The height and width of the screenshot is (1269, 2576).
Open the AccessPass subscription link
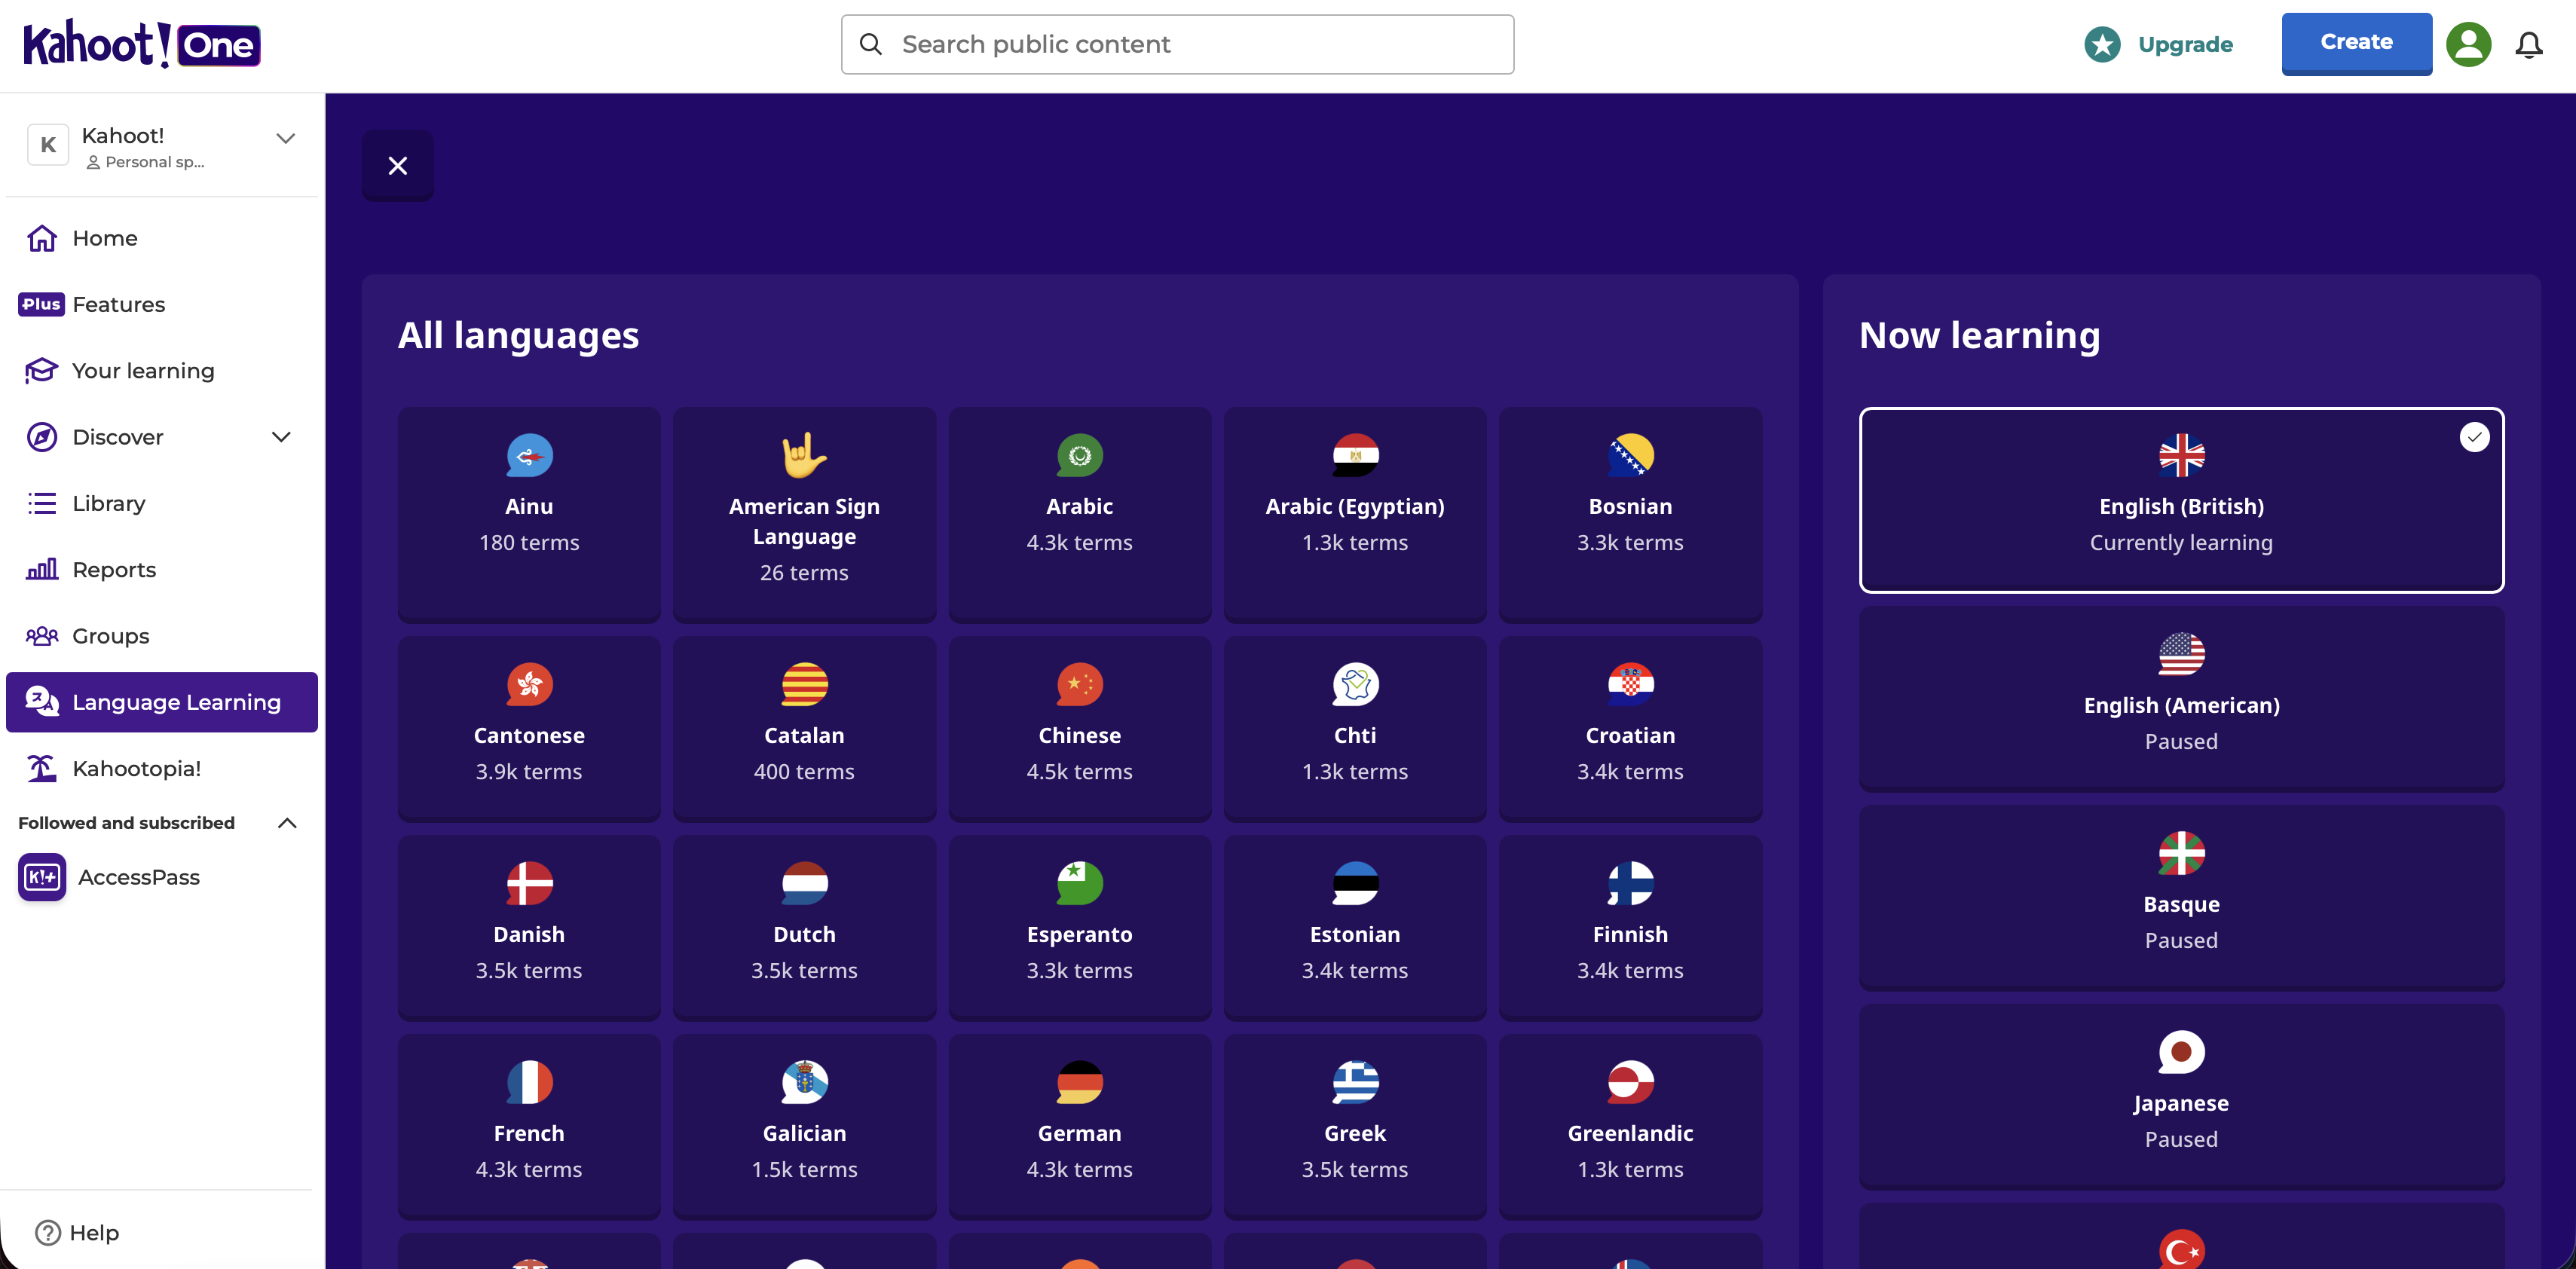139,877
